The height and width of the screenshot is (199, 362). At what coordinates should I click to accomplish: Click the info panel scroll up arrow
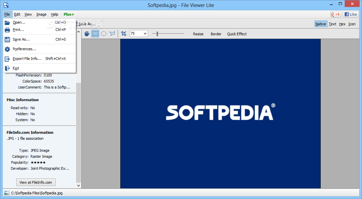pos(78,32)
